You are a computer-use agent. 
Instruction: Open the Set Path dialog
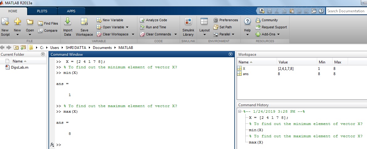click(x=216, y=27)
